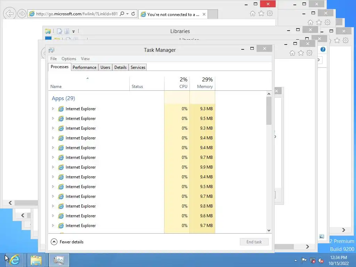Click the Task Manager title bar icon
Image resolution: width=356 pixels, height=267 pixels.
click(51, 50)
